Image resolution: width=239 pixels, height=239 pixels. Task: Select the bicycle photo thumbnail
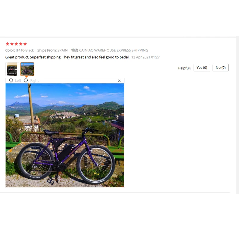[x=27, y=69]
